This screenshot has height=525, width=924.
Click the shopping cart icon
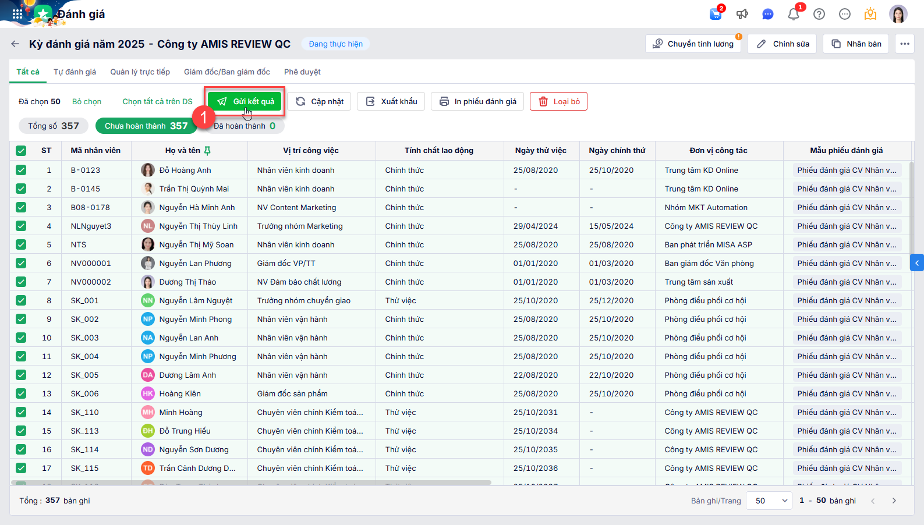[x=716, y=14]
